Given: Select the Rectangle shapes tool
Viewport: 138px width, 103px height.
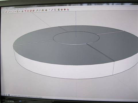Looking at the screenshot, I should (x=18, y=11).
